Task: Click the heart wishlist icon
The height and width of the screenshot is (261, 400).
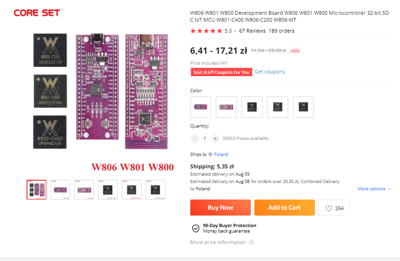Action: tap(329, 208)
